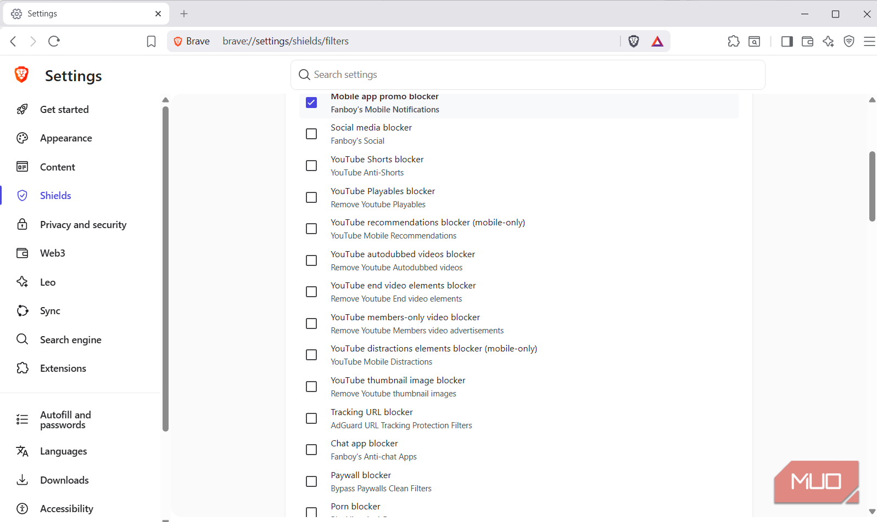Image resolution: width=877 pixels, height=522 pixels.
Task: Check YouTube members-only video blocker
Action: 311,324
